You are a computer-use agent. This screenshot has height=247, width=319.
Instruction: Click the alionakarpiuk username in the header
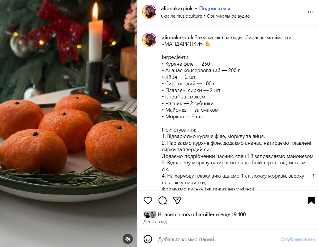click(x=177, y=8)
